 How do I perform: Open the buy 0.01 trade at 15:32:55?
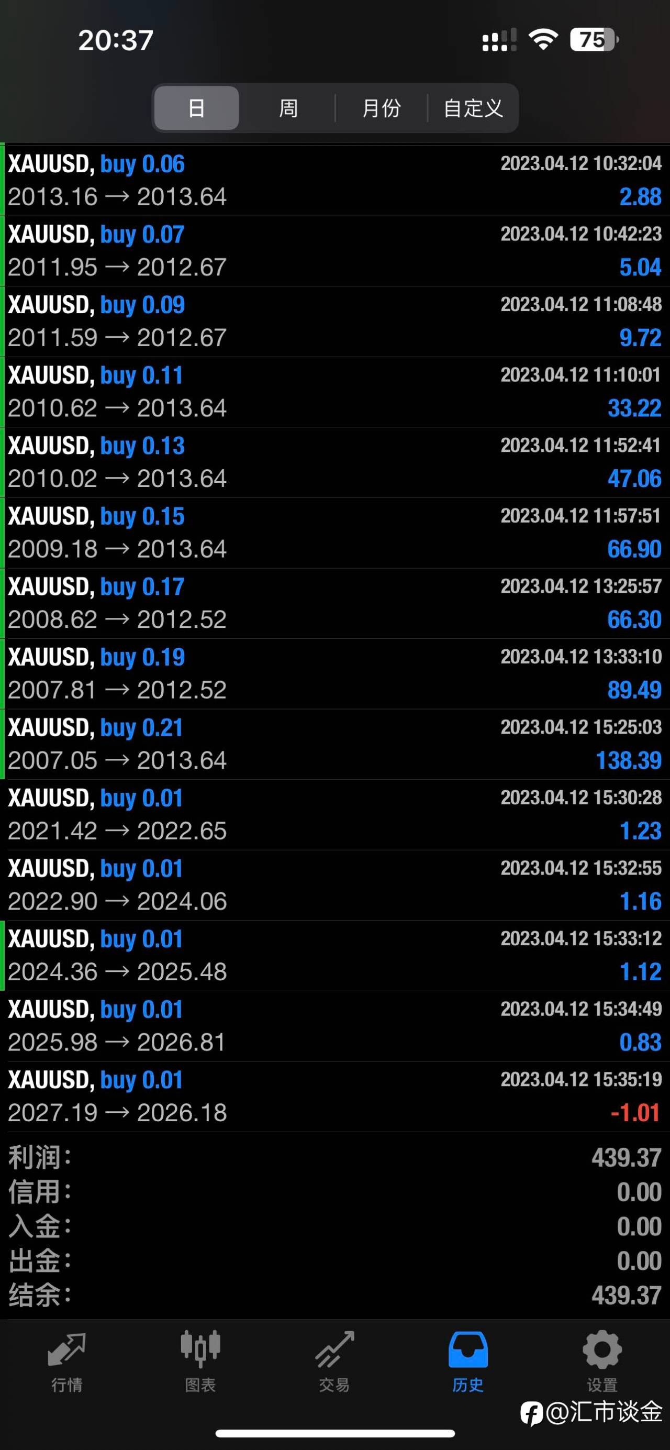[x=334, y=885]
